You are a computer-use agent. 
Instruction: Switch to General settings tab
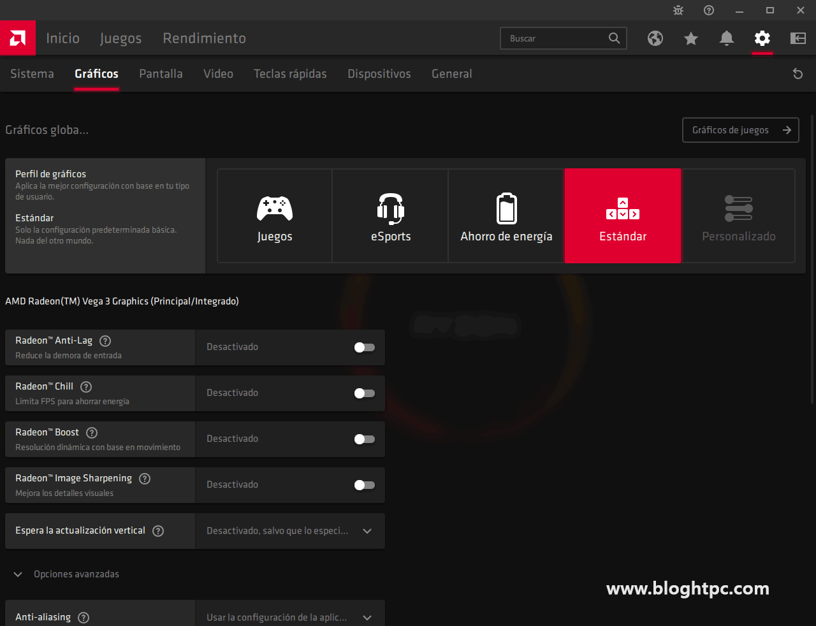coord(452,74)
